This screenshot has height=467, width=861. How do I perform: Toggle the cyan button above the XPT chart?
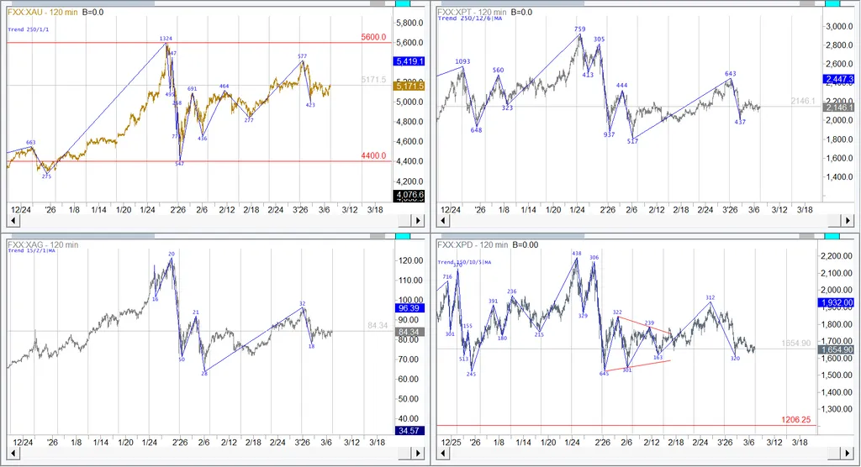click(832, 5)
